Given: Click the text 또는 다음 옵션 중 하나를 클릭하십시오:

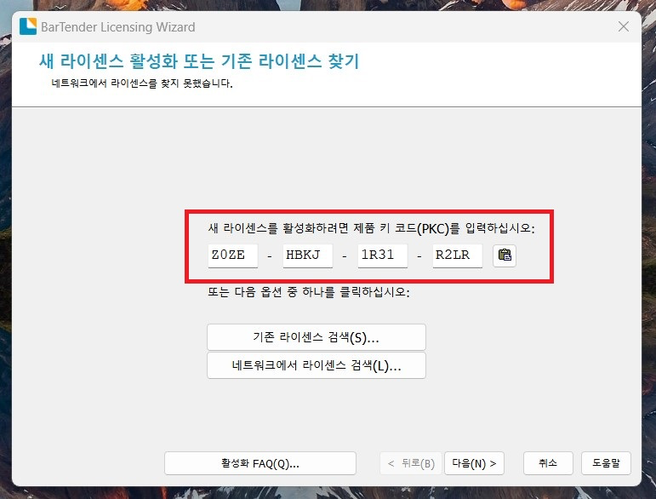Looking at the screenshot, I should point(309,292).
